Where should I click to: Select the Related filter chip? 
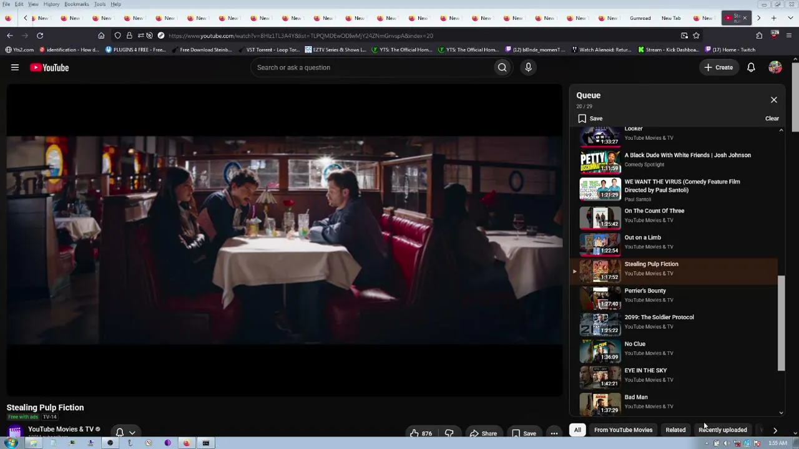click(675, 430)
